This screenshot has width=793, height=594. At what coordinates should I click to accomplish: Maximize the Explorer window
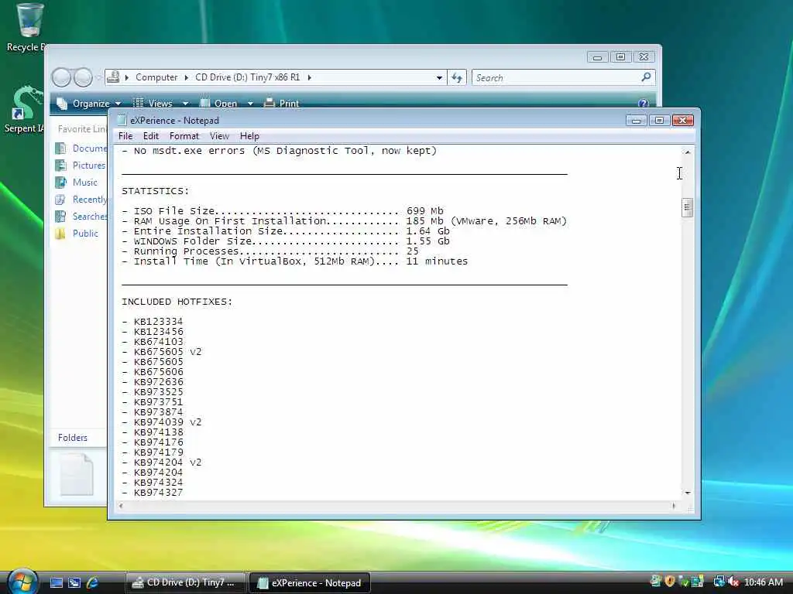pyautogui.click(x=620, y=57)
